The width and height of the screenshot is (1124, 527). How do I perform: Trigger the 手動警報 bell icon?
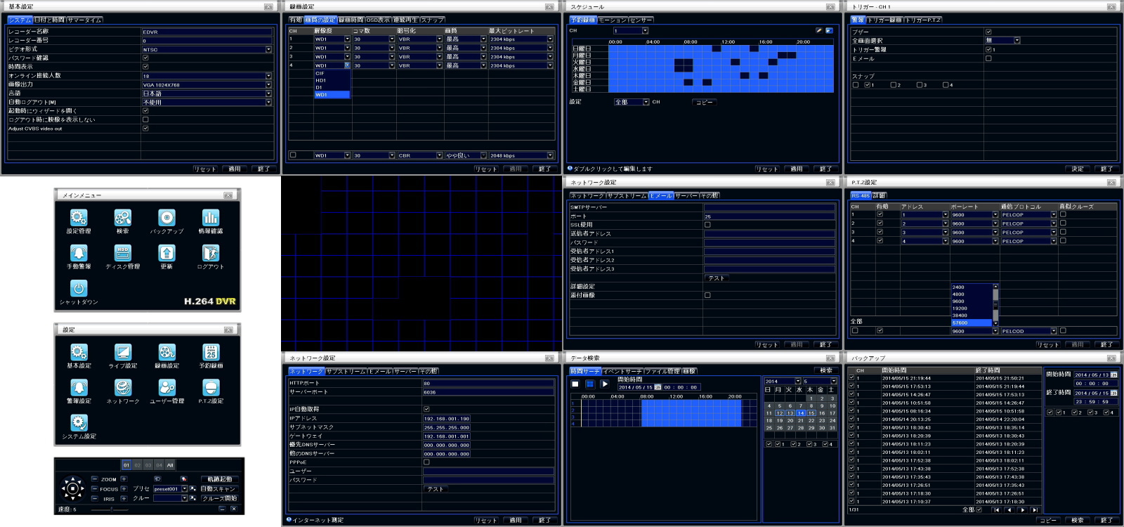[x=79, y=253]
